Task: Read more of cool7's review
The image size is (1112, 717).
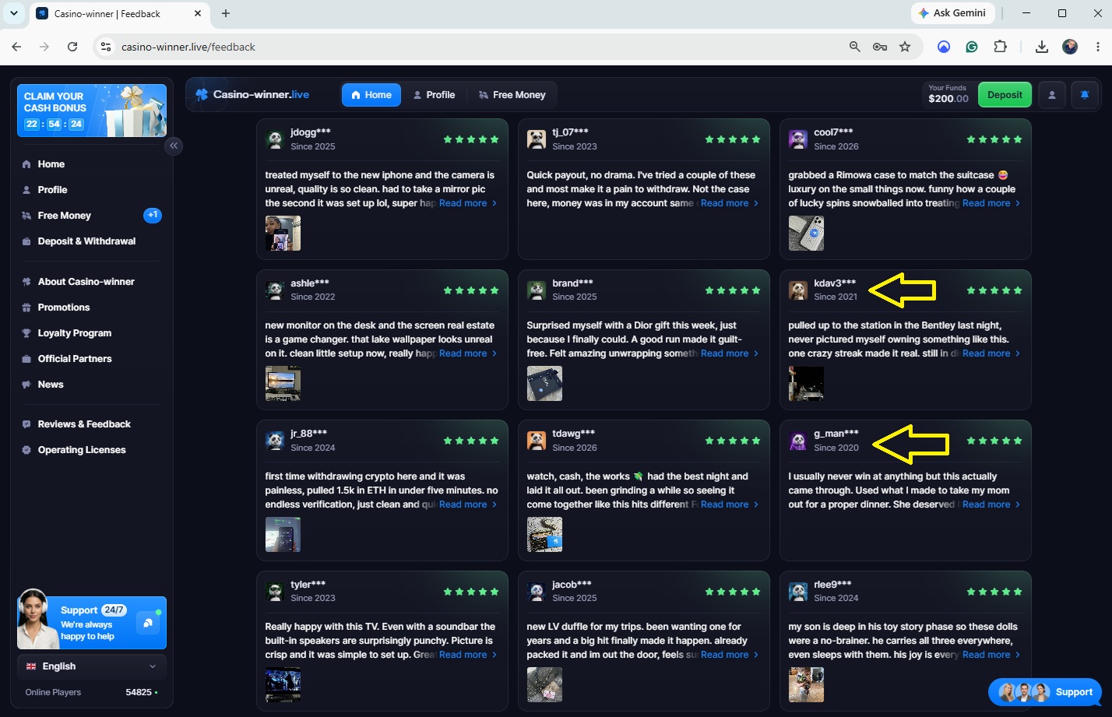Action: pyautogui.click(x=991, y=203)
